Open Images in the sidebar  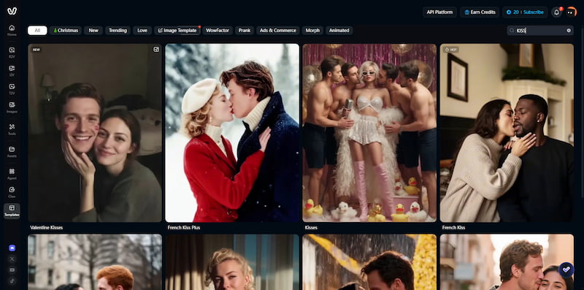[x=12, y=107]
